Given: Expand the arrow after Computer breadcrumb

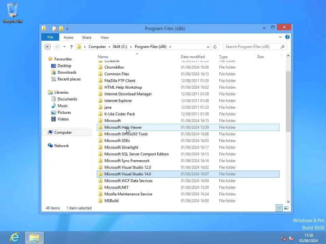Looking at the screenshot, I should point(110,47).
